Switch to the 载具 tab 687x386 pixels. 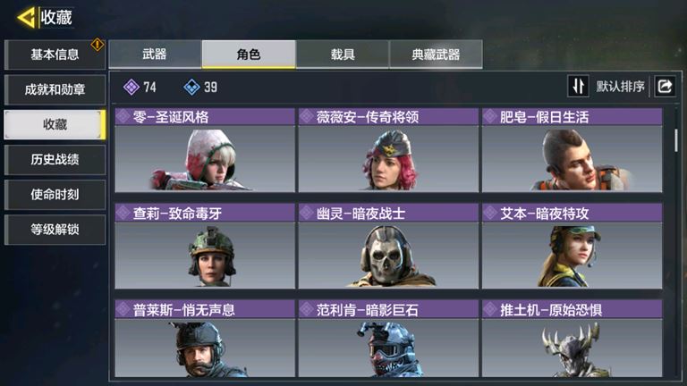pos(343,55)
